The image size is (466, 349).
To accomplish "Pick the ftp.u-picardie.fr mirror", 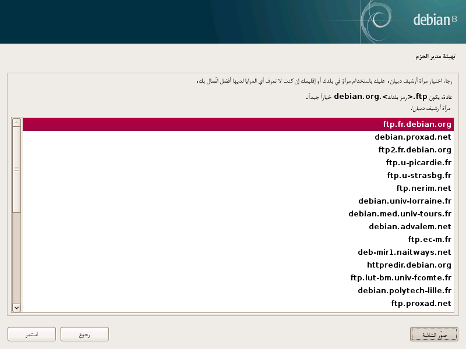I will (x=418, y=163).
